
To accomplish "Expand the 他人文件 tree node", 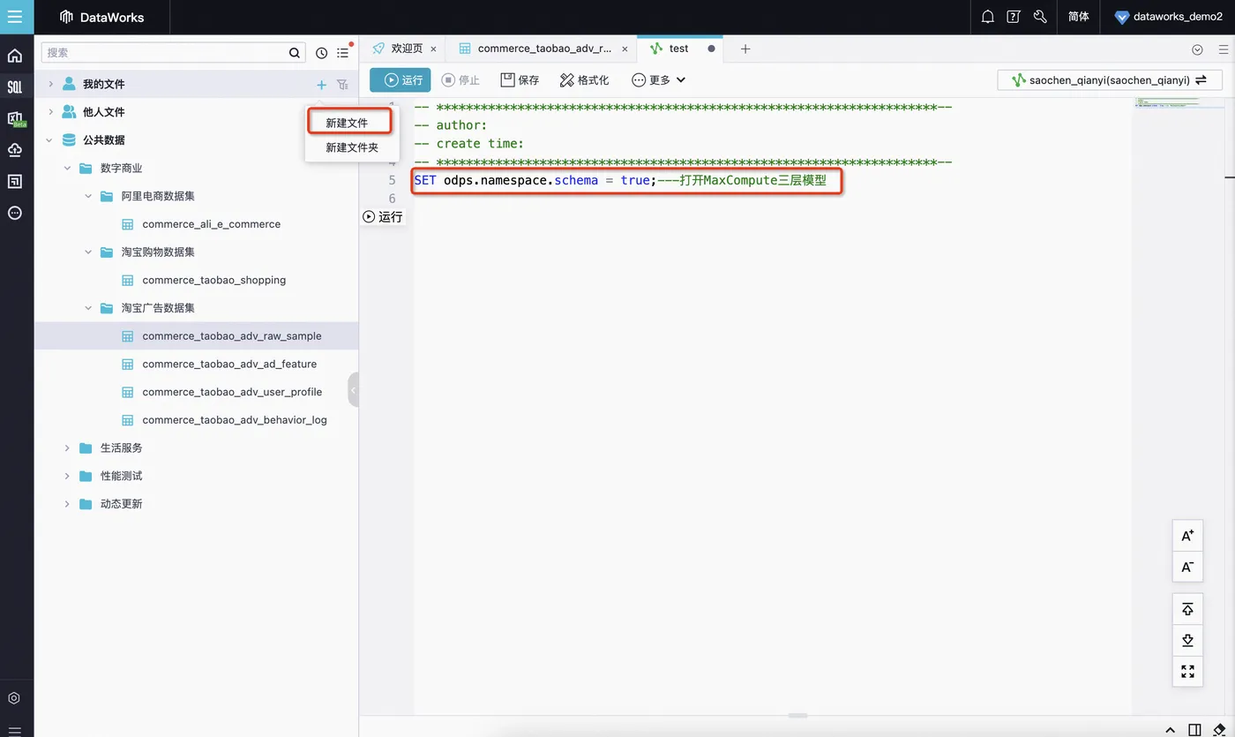I will click(x=50, y=112).
